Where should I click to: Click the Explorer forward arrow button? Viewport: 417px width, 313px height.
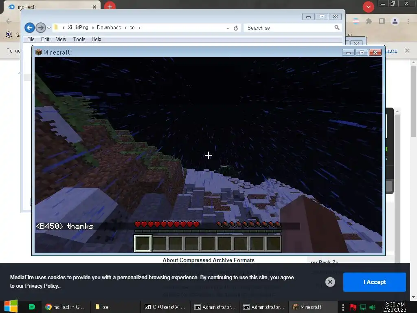pyautogui.click(x=40, y=28)
